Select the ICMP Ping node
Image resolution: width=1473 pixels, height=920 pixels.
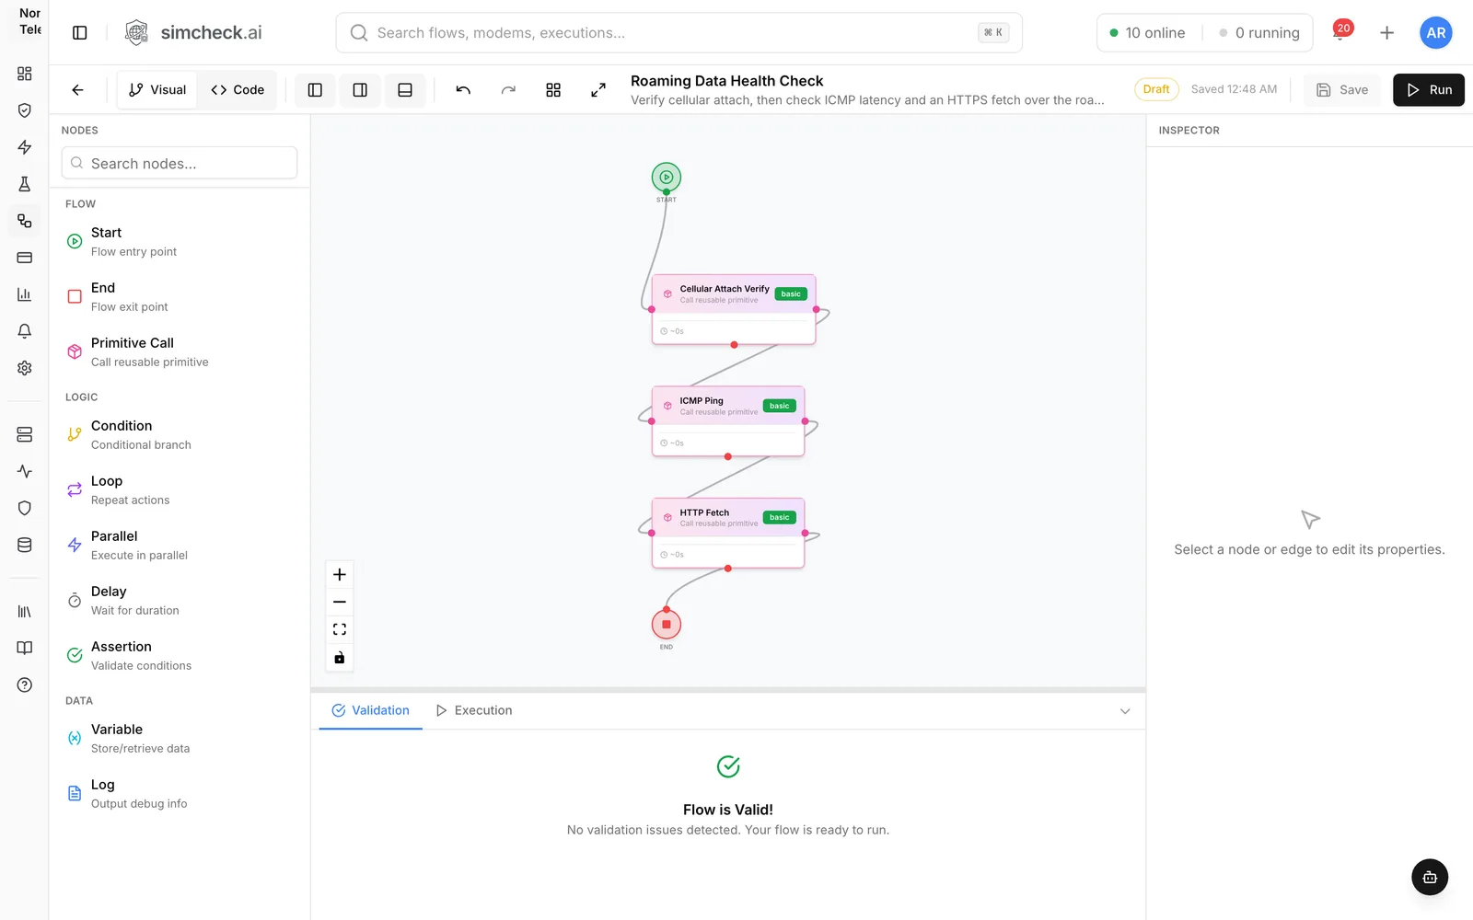pos(728,421)
